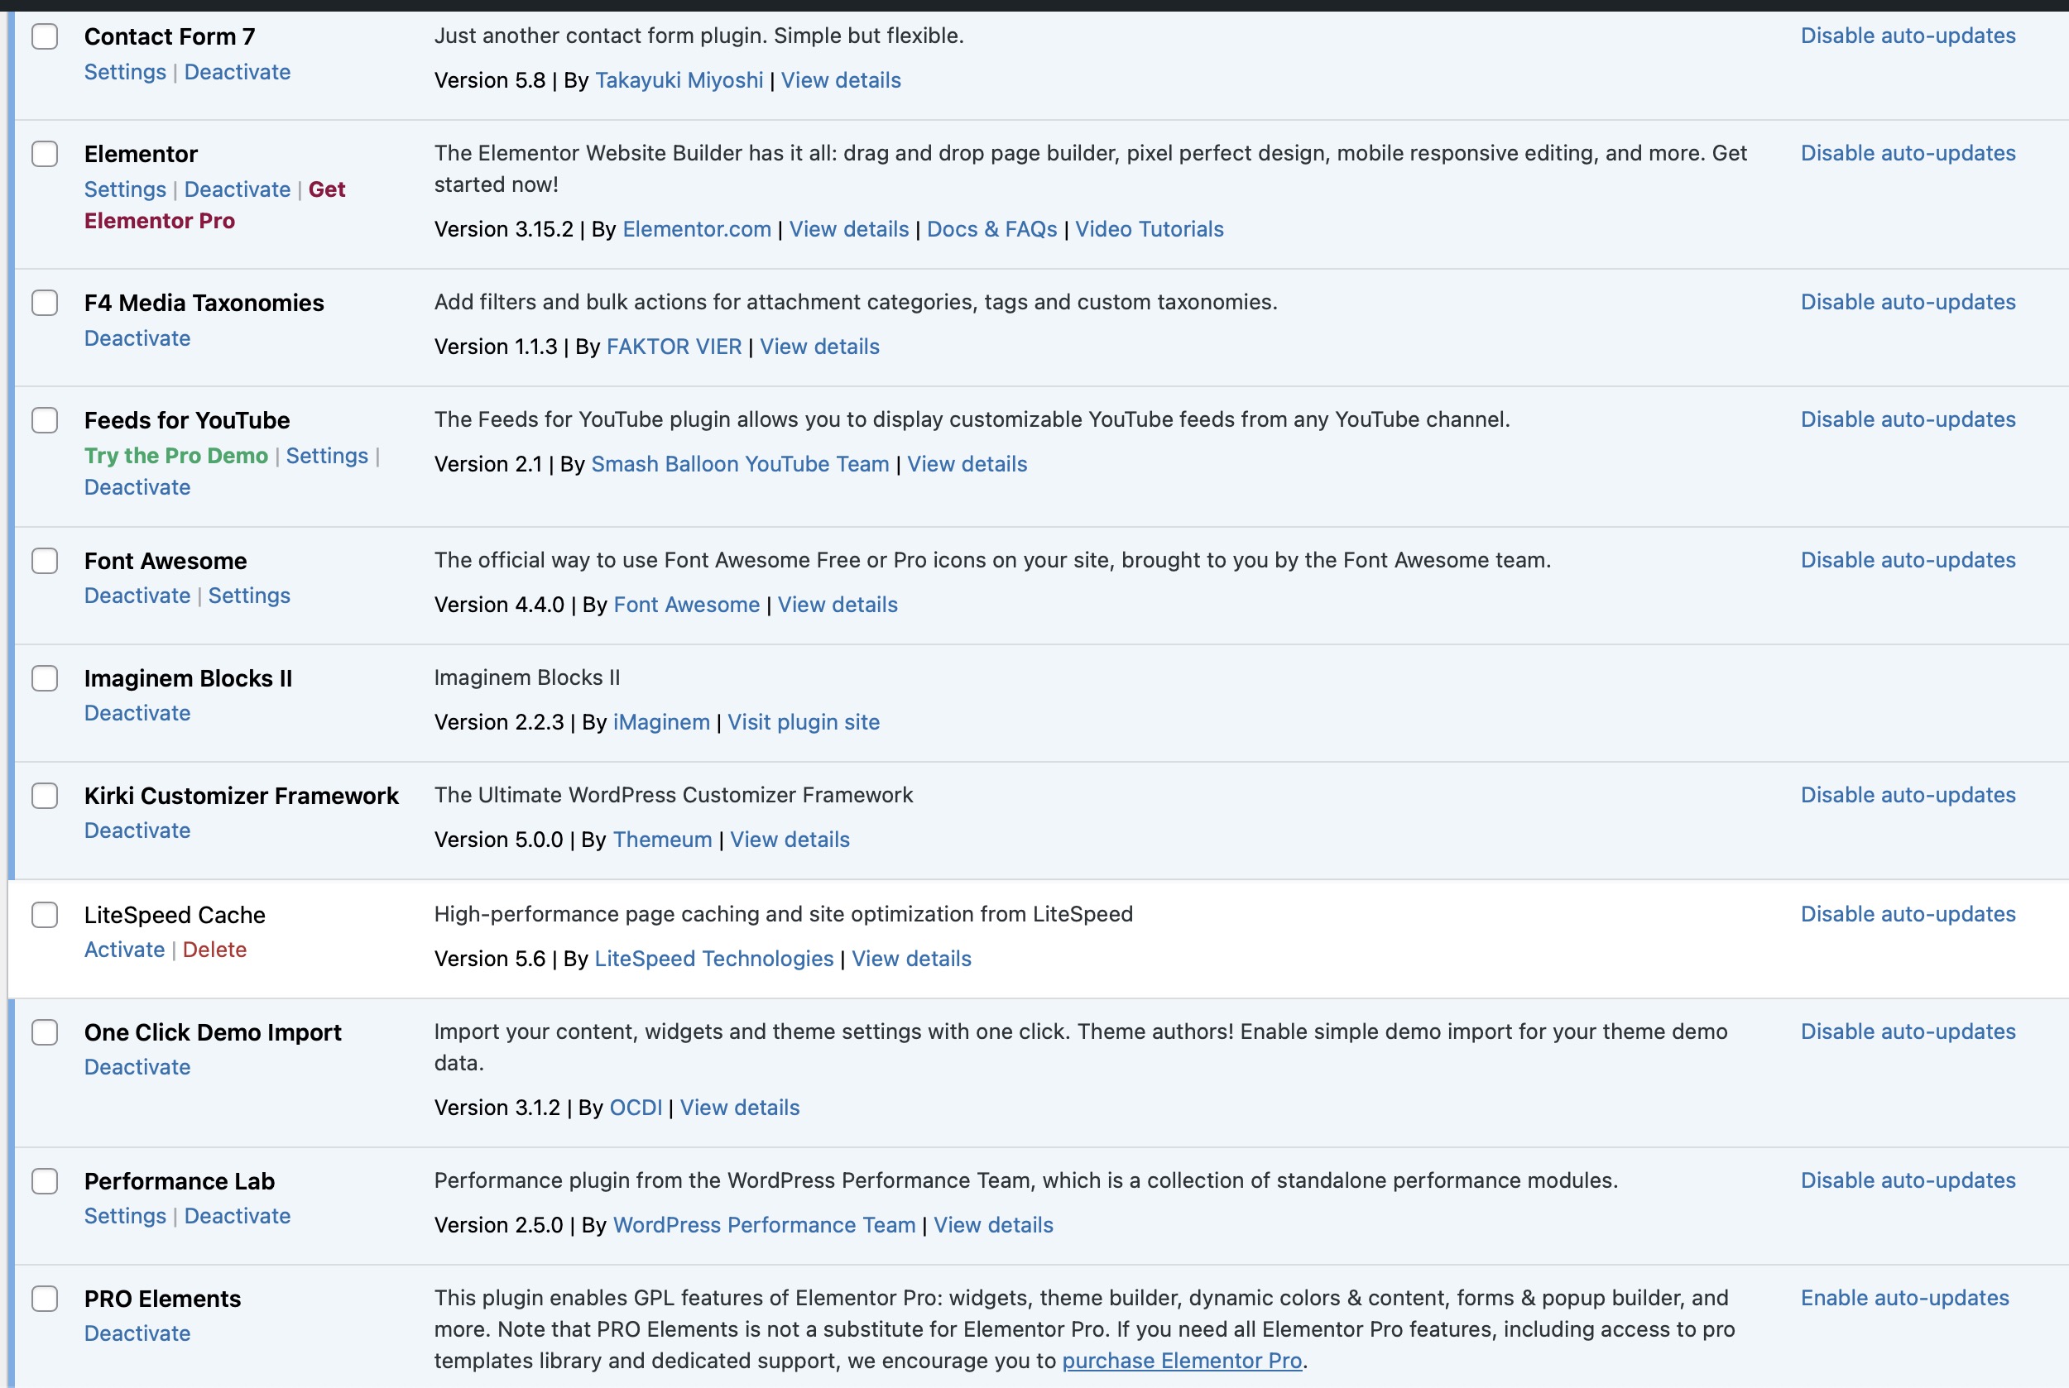Screen dimensions: 2069x1388
Task: Open Smash Balloon YouTube Team author page
Action: click(x=740, y=464)
